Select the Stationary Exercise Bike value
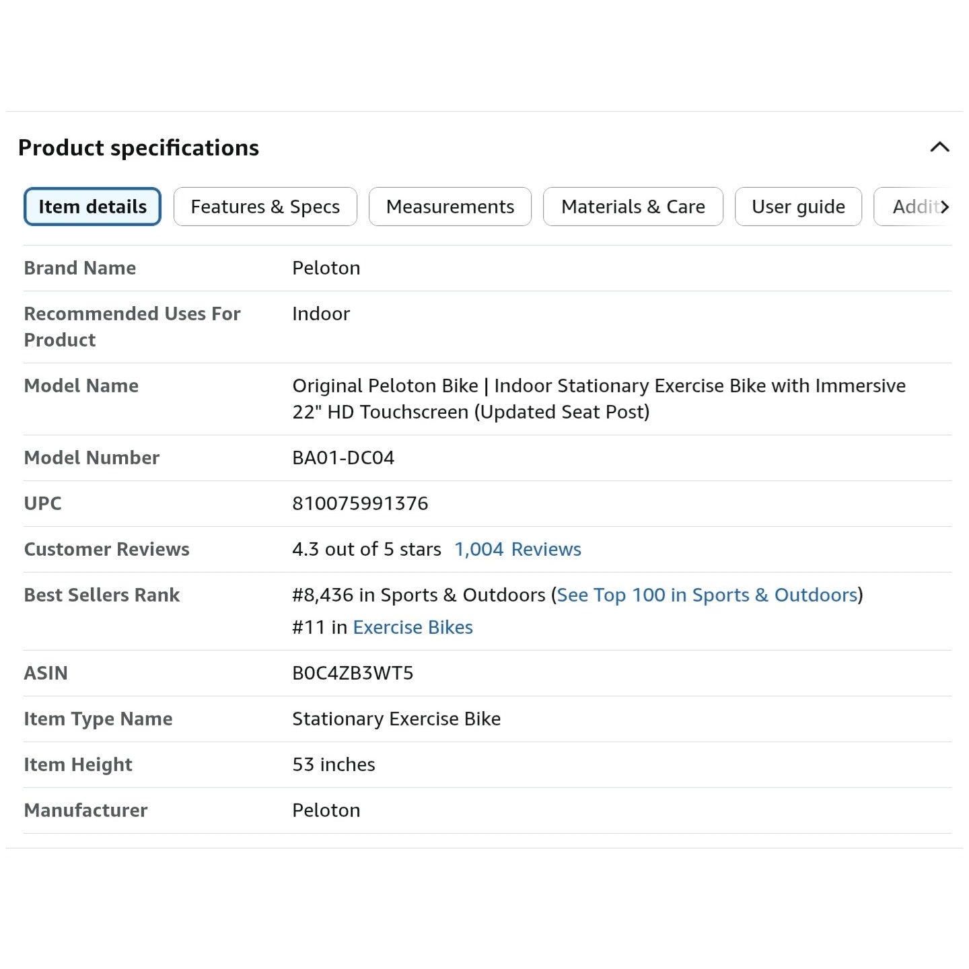 click(x=396, y=719)
